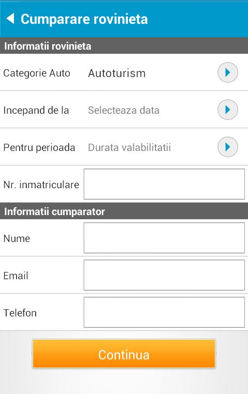Focus the Nume input field

coord(164,238)
